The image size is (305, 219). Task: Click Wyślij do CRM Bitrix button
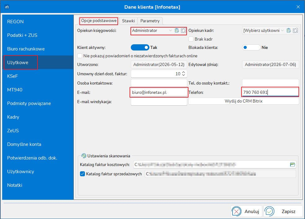244,101
